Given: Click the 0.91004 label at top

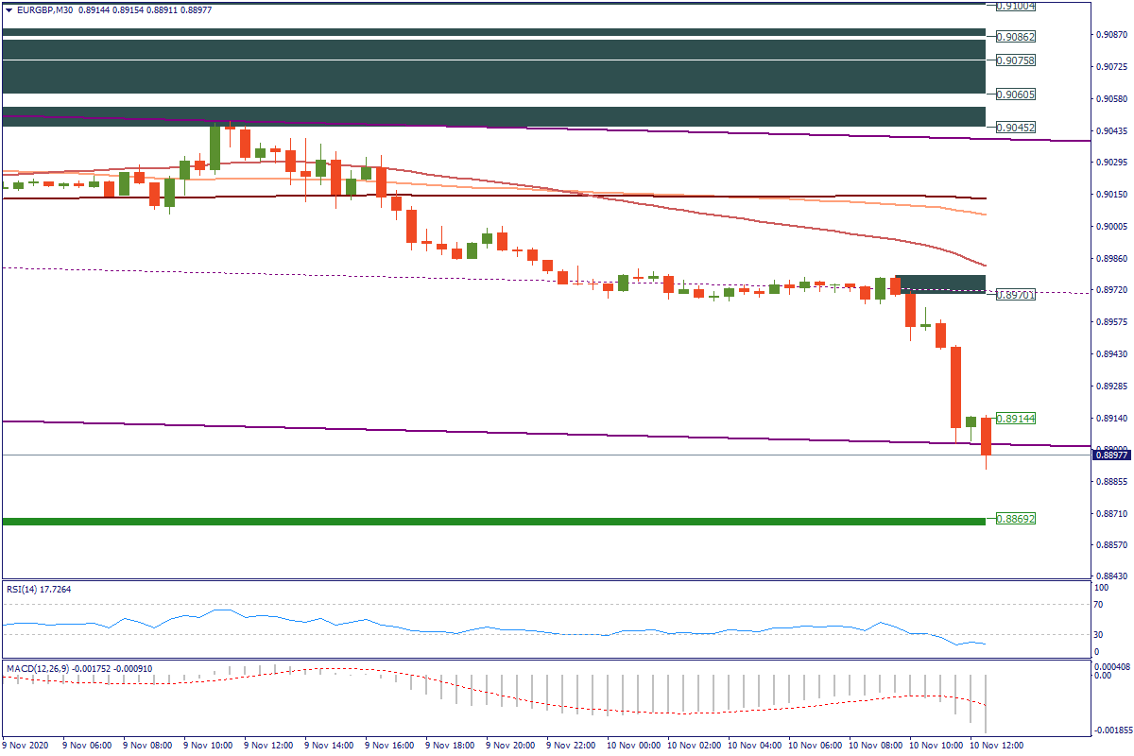Looking at the screenshot, I should (x=1016, y=6).
